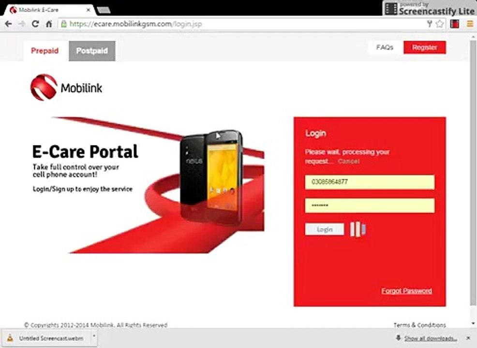Screen dimensions: 477x348
Task: Bookmark this page with the star icon
Action: point(440,24)
